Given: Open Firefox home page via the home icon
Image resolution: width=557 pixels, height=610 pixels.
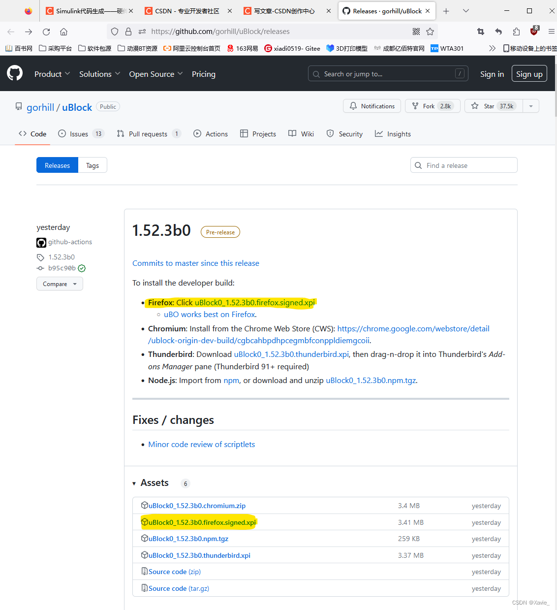Looking at the screenshot, I should (63, 31).
